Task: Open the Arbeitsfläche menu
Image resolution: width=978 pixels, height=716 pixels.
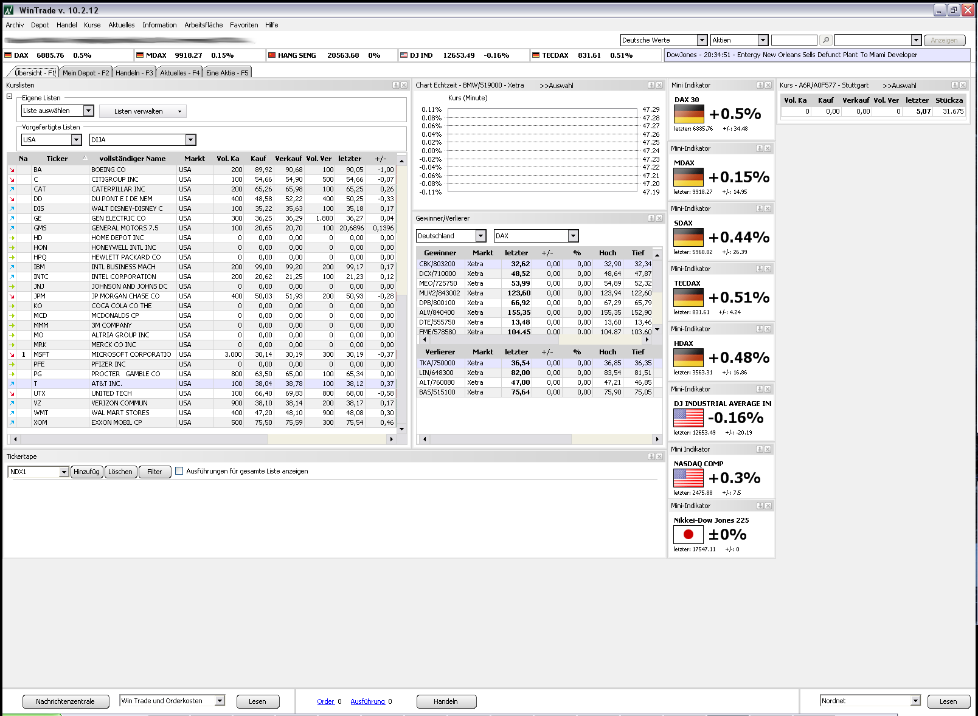Action: [204, 25]
